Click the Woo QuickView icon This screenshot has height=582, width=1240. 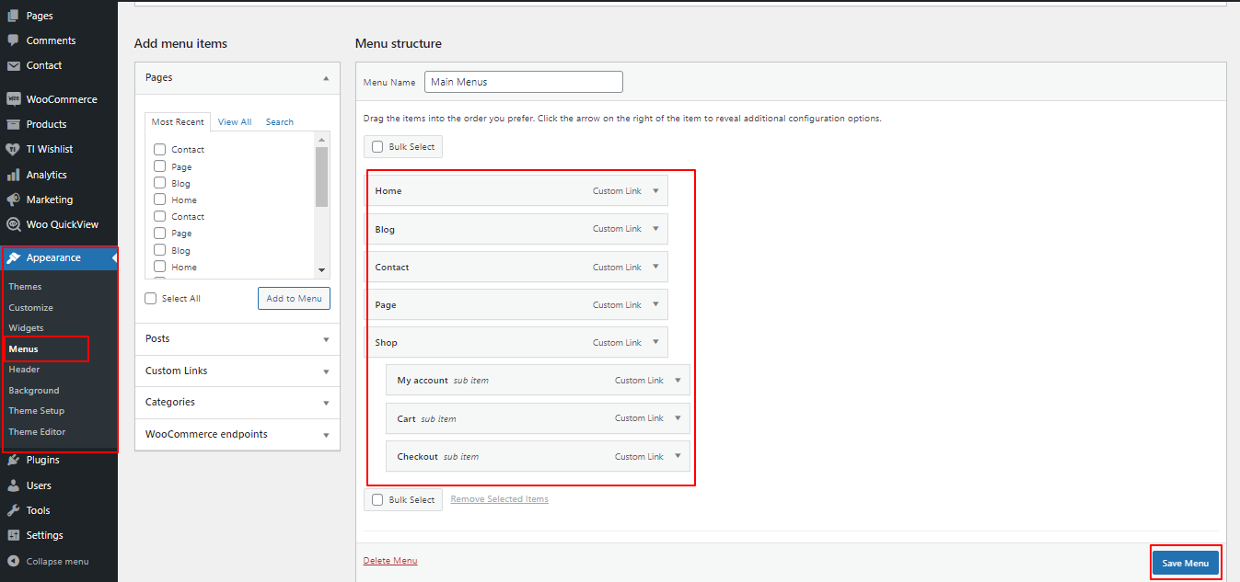point(13,224)
